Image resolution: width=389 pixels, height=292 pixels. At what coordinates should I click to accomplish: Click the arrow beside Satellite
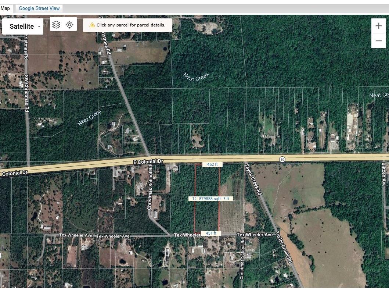click(39, 27)
